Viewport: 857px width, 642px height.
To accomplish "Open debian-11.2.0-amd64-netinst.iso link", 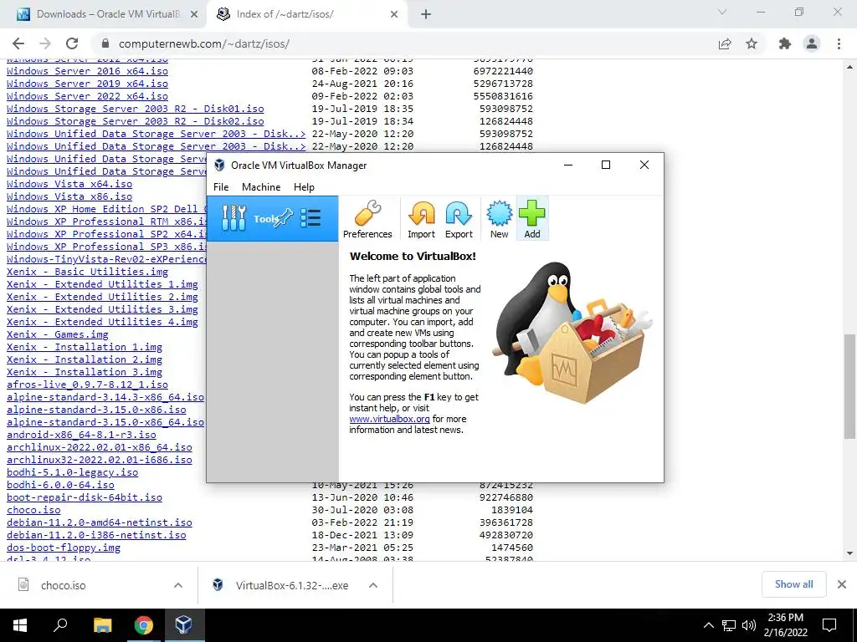I will (x=100, y=522).
